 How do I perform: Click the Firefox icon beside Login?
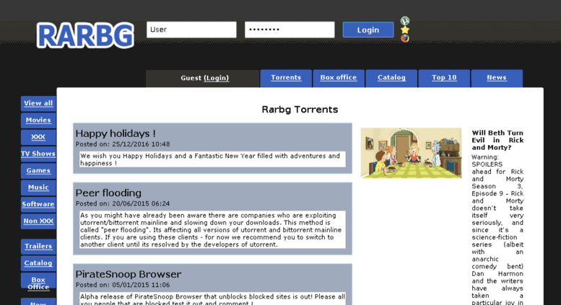click(404, 38)
